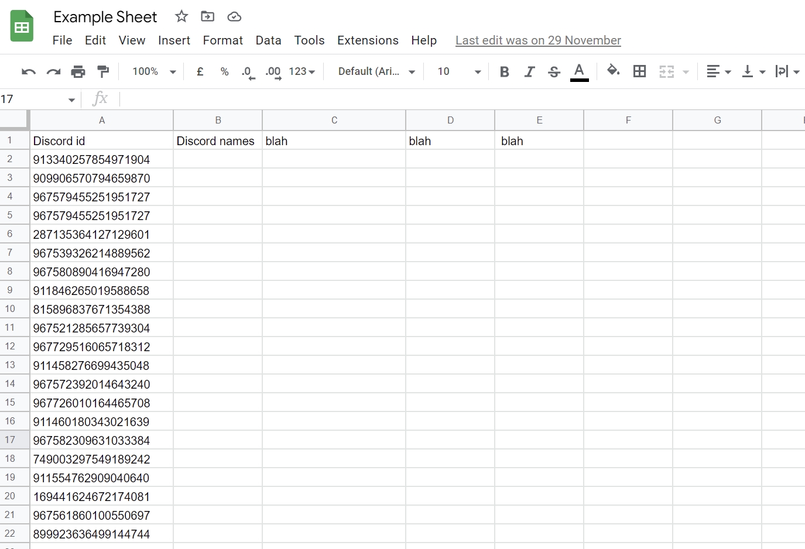805x549 pixels.
Task: Choose text colour with underlined A
Action: point(579,71)
